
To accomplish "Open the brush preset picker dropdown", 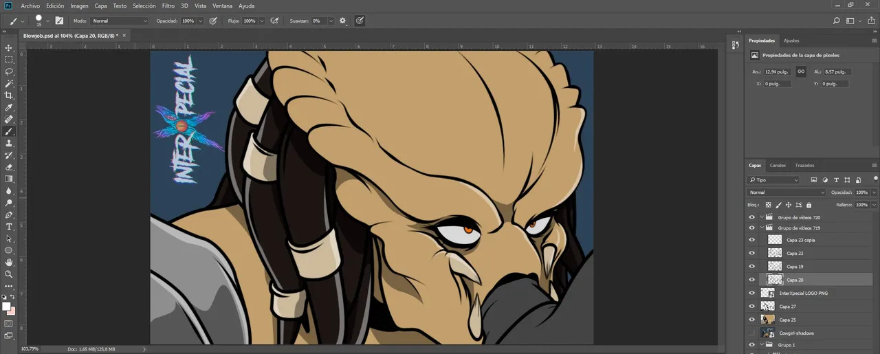I will 47,21.
